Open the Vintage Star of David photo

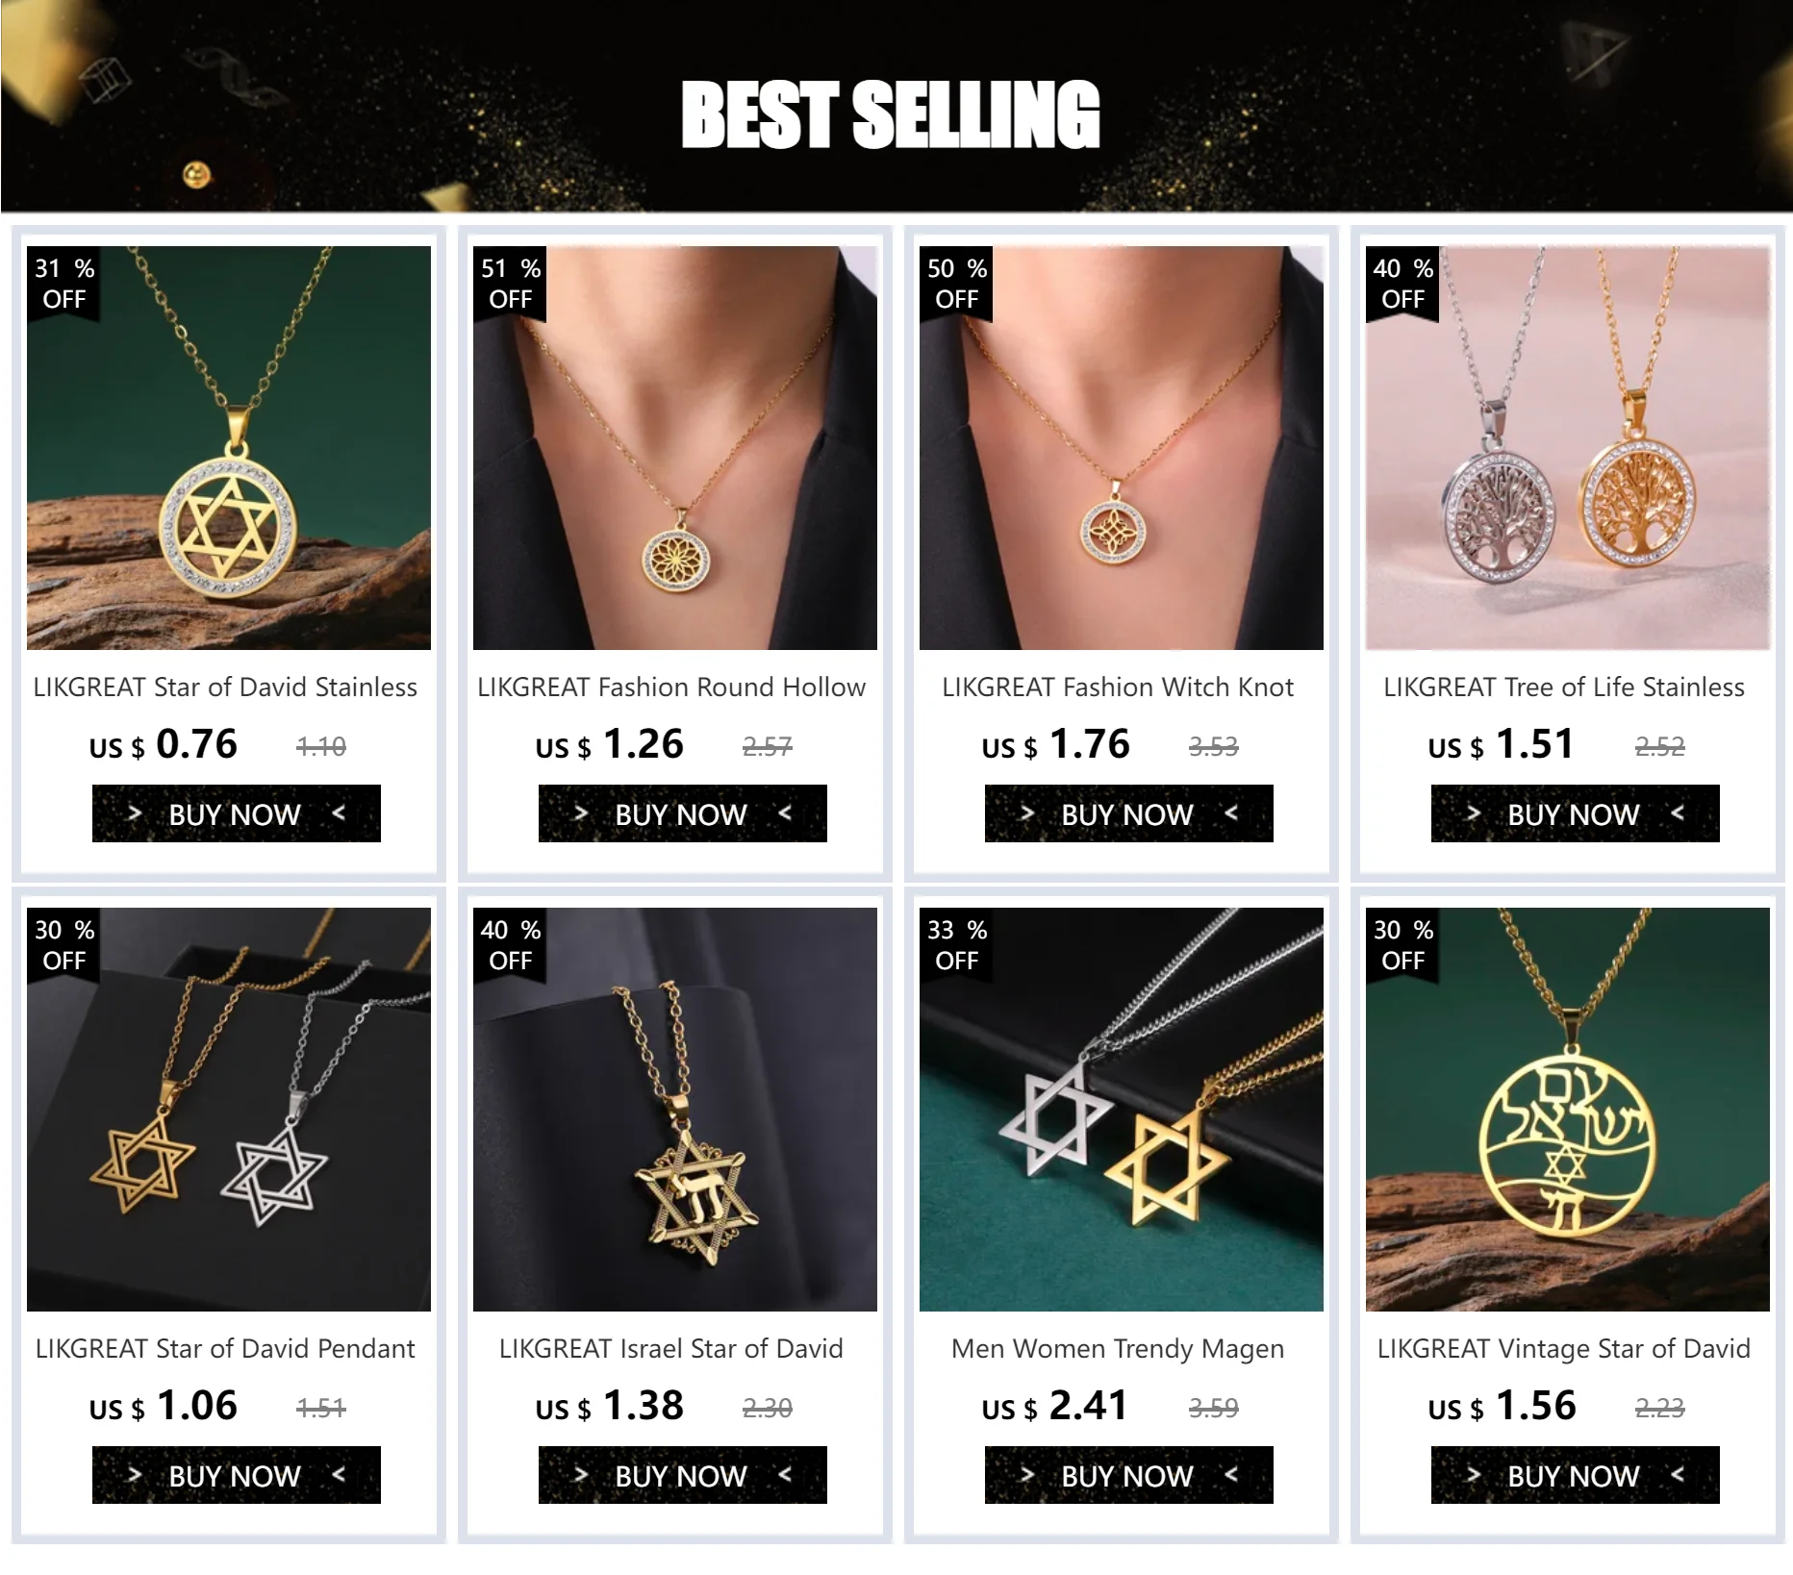(1568, 1110)
